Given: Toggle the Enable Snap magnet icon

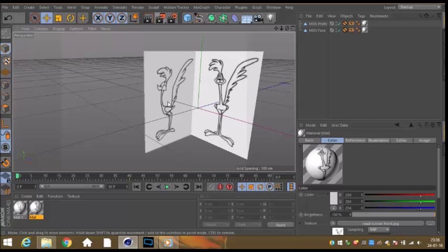Looking at the screenshot, I should (x=5, y=162).
